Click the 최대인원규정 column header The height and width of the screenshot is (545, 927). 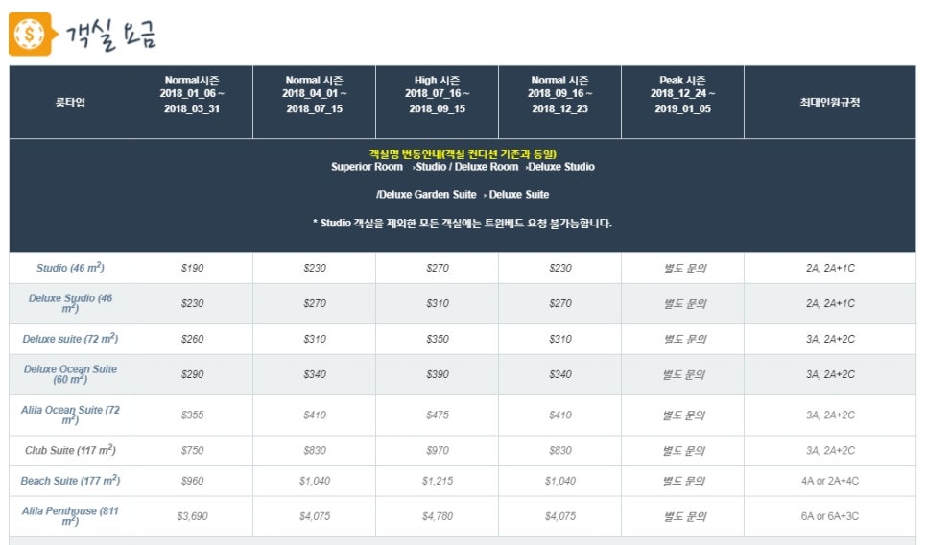[830, 103]
